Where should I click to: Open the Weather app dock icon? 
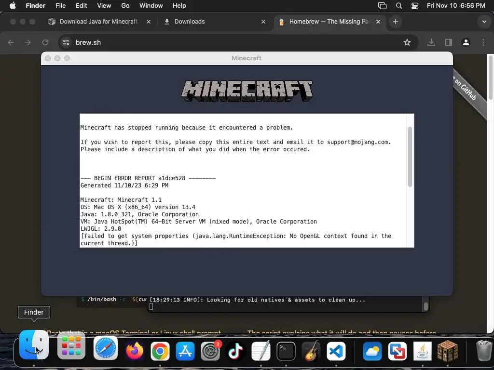(372, 351)
